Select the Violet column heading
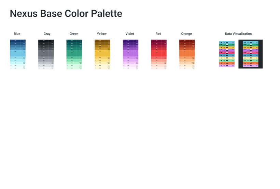280x189 pixels. (x=130, y=34)
